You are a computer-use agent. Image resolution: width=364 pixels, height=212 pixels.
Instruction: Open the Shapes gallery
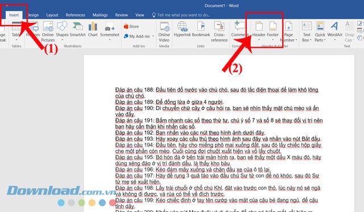point(62,31)
